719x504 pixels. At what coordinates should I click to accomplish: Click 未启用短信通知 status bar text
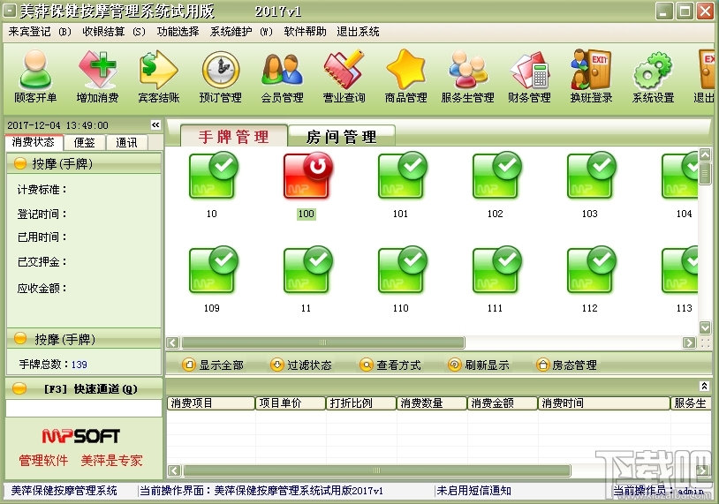[x=473, y=491]
